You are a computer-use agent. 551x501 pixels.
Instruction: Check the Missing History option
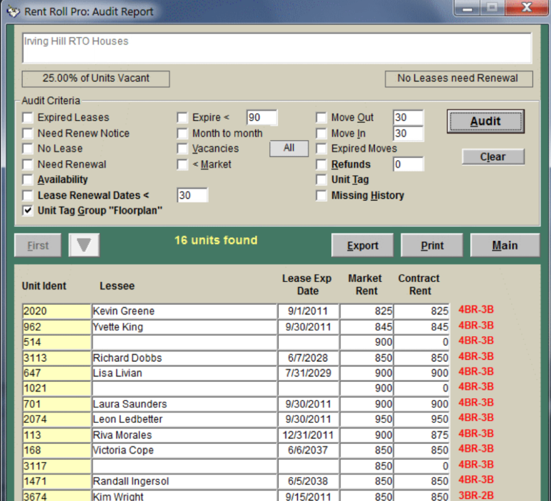pos(321,195)
